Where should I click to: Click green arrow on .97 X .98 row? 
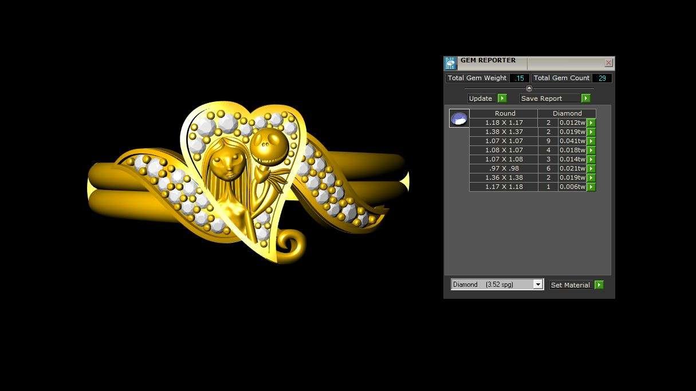[591, 168]
